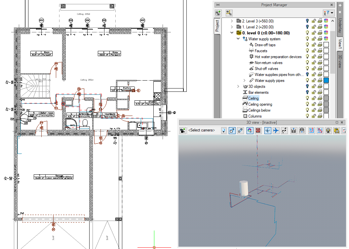The width and height of the screenshot is (349, 249).
Task: Open the Select camera dropdown
Action: 224,130
